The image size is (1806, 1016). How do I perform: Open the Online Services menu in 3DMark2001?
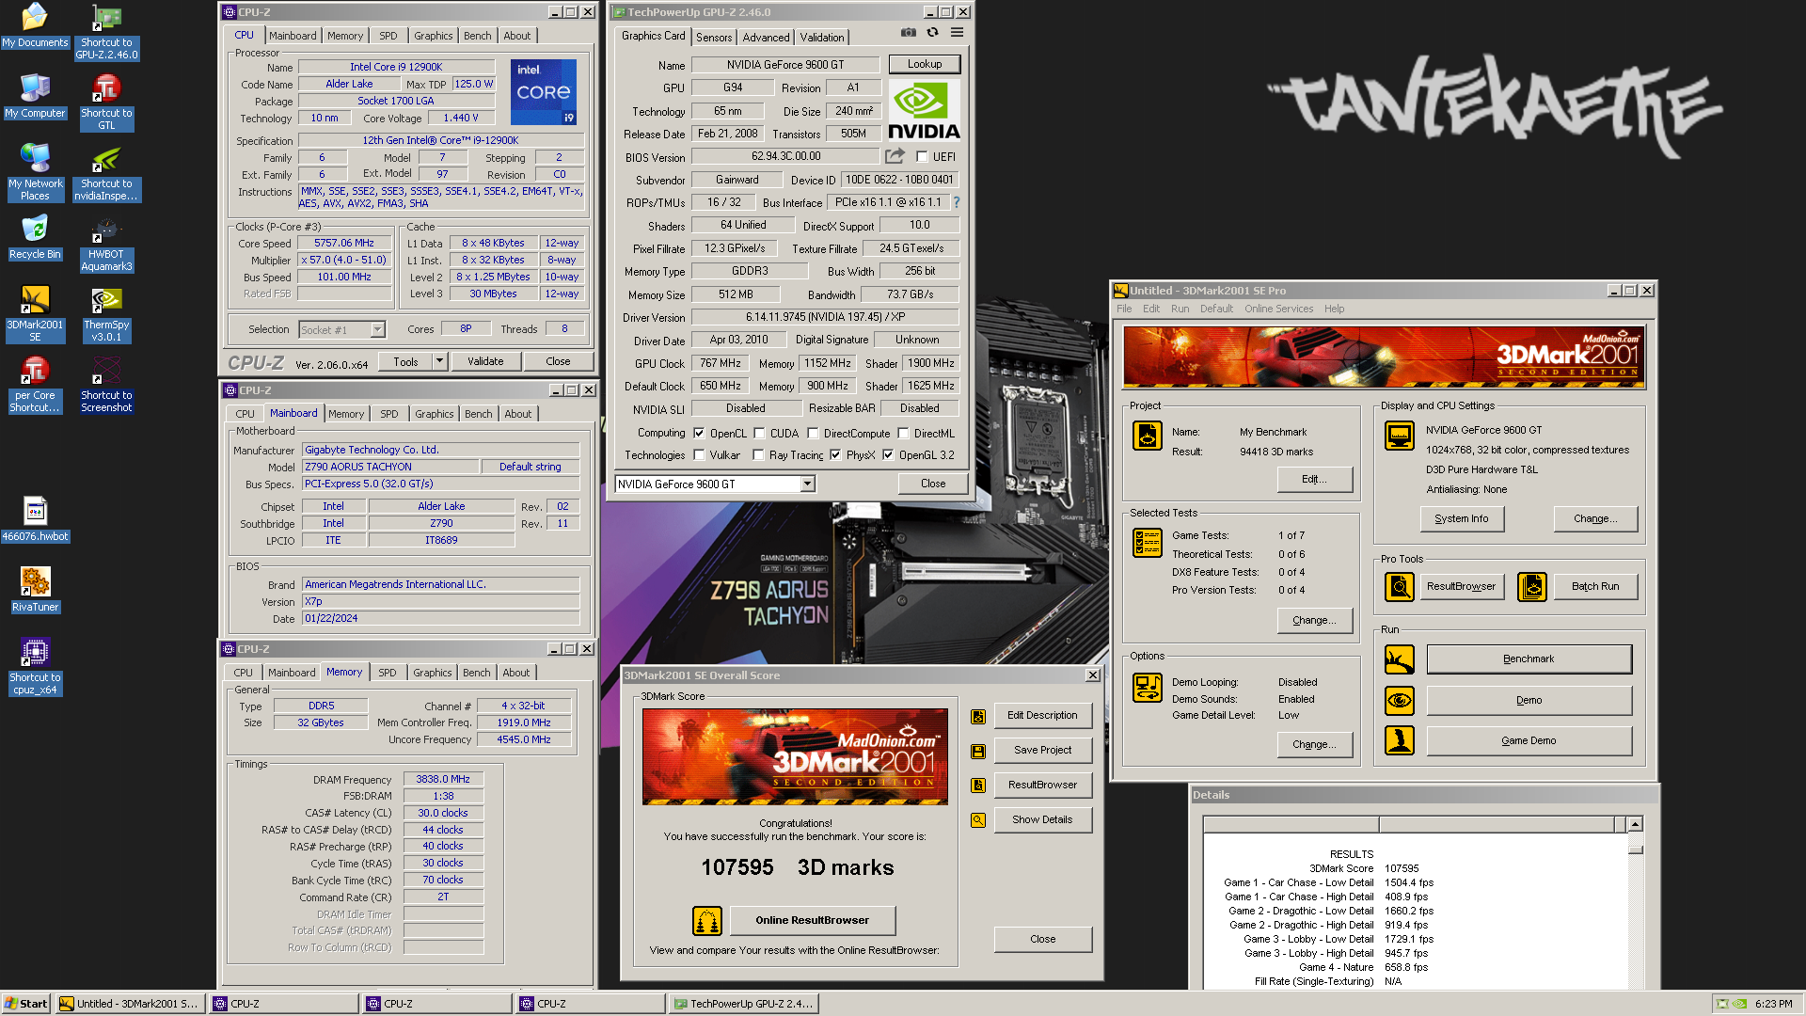1278,309
